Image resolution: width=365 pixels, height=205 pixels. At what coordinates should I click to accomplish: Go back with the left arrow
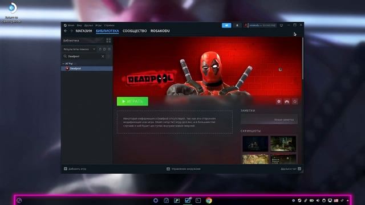[x=66, y=31]
